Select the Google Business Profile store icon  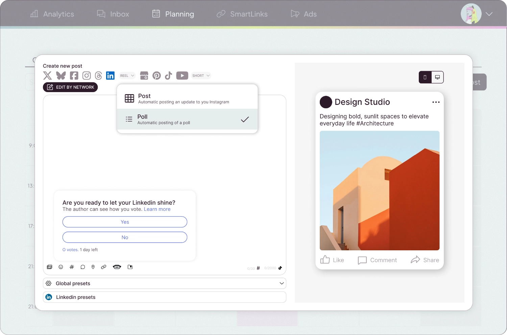pyautogui.click(x=144, y=76)
